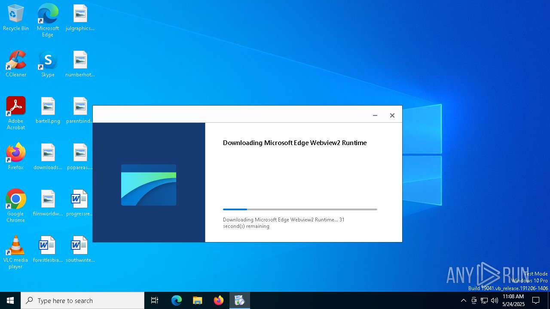Launch Edge from the taskbar
This screenshot has height=309, width=550.
(177, 300)
